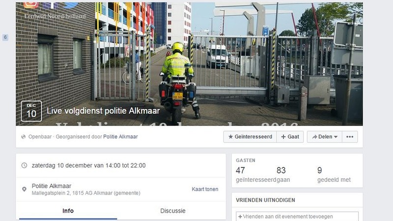Viewport: 393px width, 221px height.
Task: Switch to the Info tab
Action: click(x=68, y=211)
